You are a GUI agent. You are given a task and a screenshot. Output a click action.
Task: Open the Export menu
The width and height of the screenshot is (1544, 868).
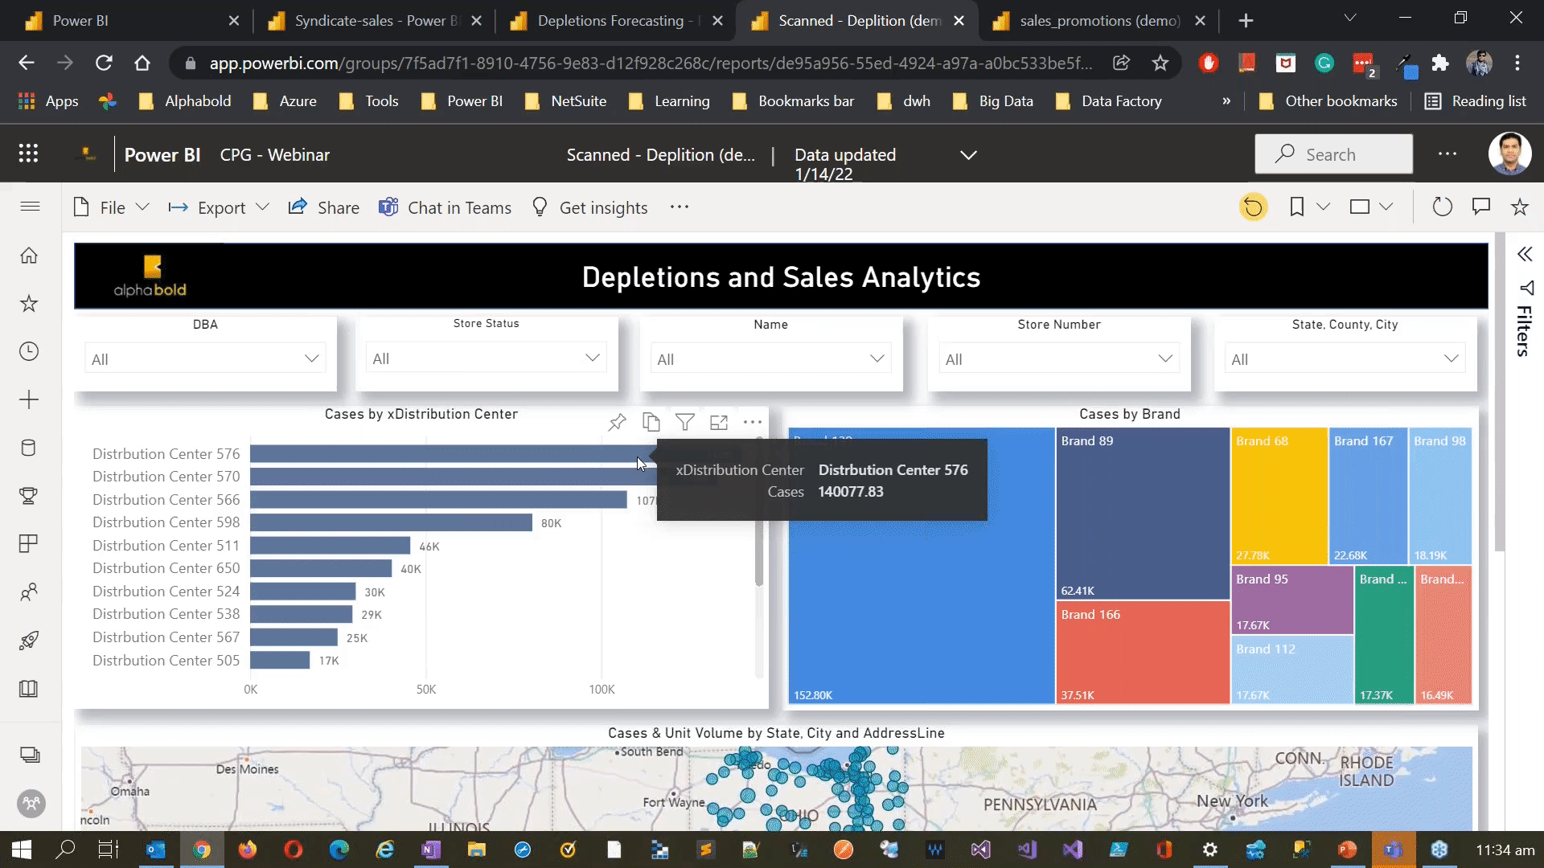(x=218, y=207)
